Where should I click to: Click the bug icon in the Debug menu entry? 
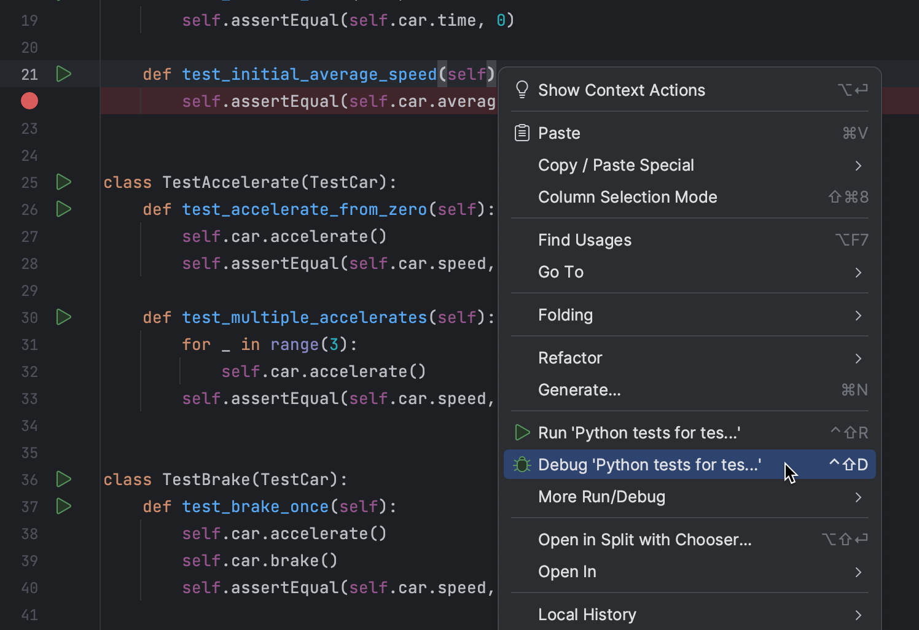tap(522, 464)
